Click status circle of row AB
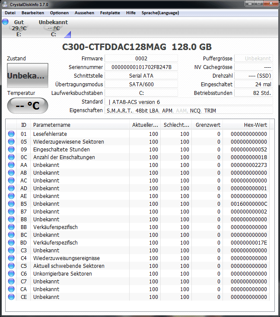 [x=11, y=173]
